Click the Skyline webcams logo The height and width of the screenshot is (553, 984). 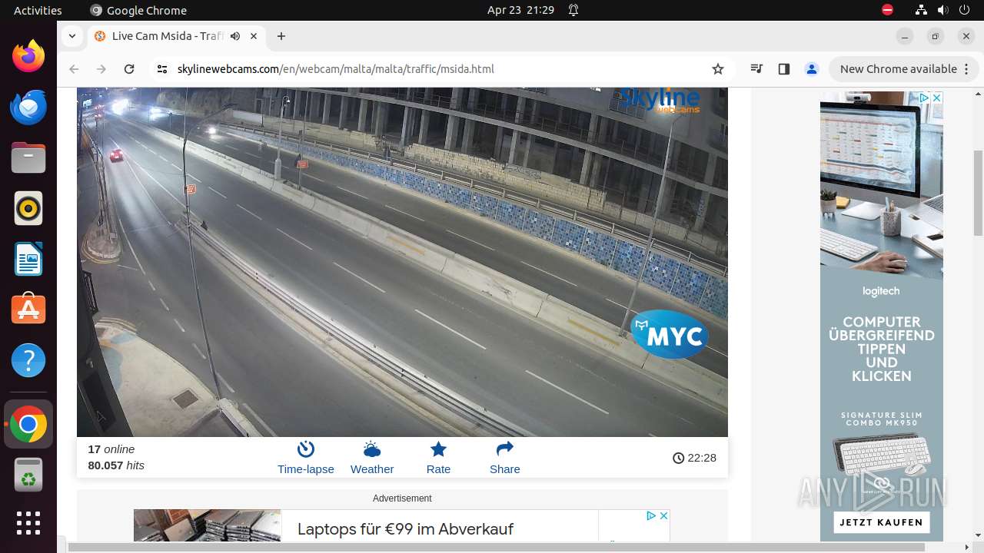point(660,100)
